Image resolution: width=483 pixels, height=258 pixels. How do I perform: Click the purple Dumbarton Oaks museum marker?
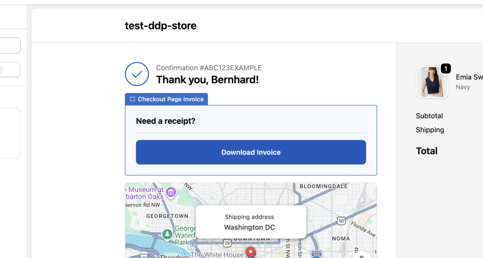[x=171, y=192]
